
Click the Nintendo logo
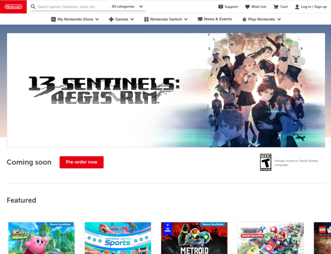point(13,7)
